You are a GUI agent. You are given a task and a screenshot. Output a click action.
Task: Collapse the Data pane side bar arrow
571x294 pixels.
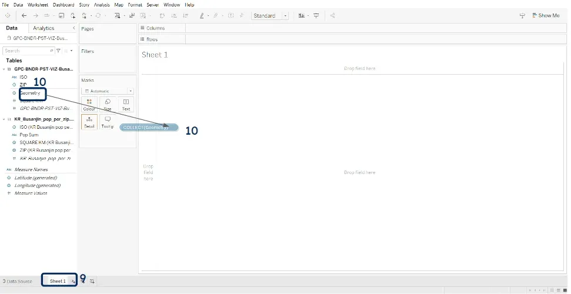[74, 28]
